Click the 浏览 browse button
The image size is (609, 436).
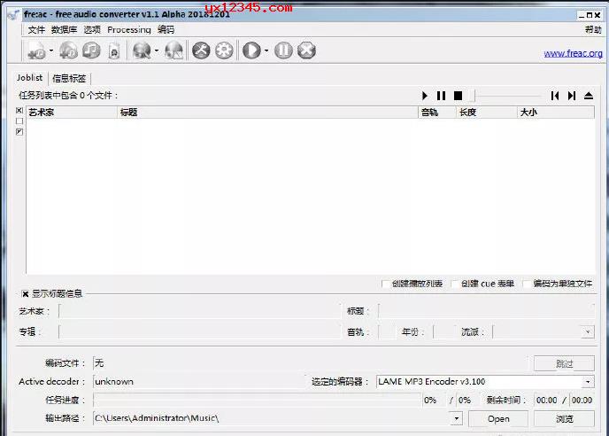(x=564, y=418)
